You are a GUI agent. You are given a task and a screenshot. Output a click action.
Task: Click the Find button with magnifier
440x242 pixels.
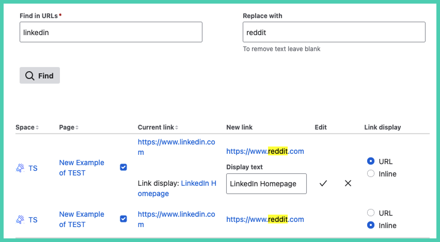point(40,75)
